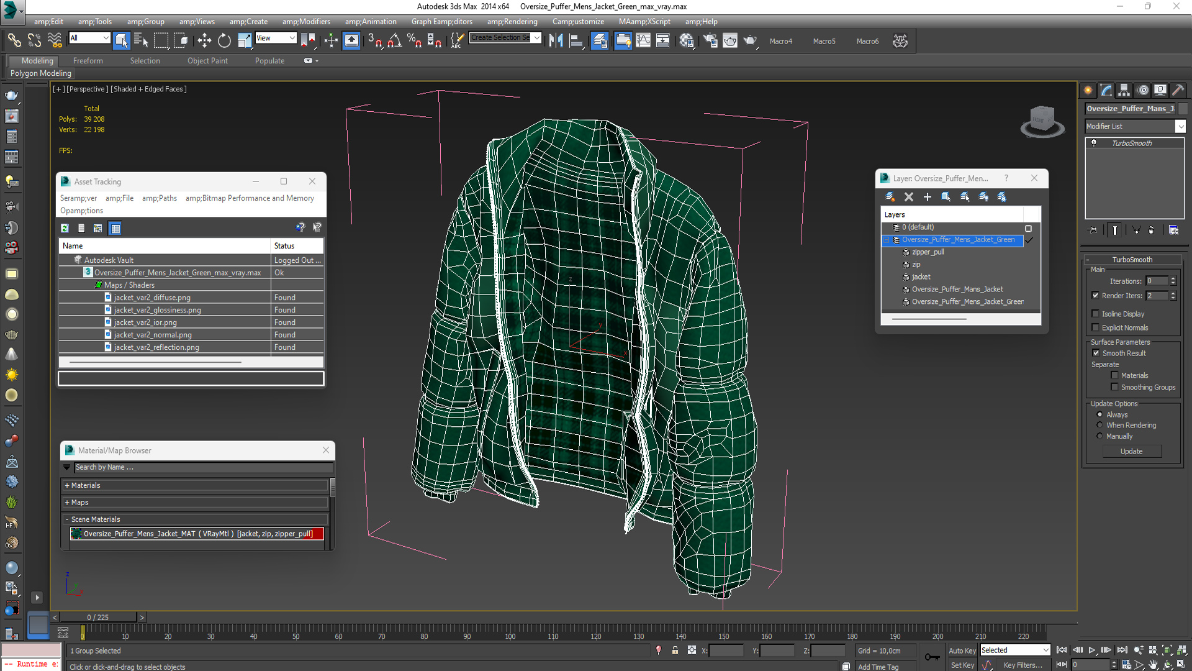1192x671 pixels.
Task: Click the Delete layer X icon
Action: click(909, 197)
